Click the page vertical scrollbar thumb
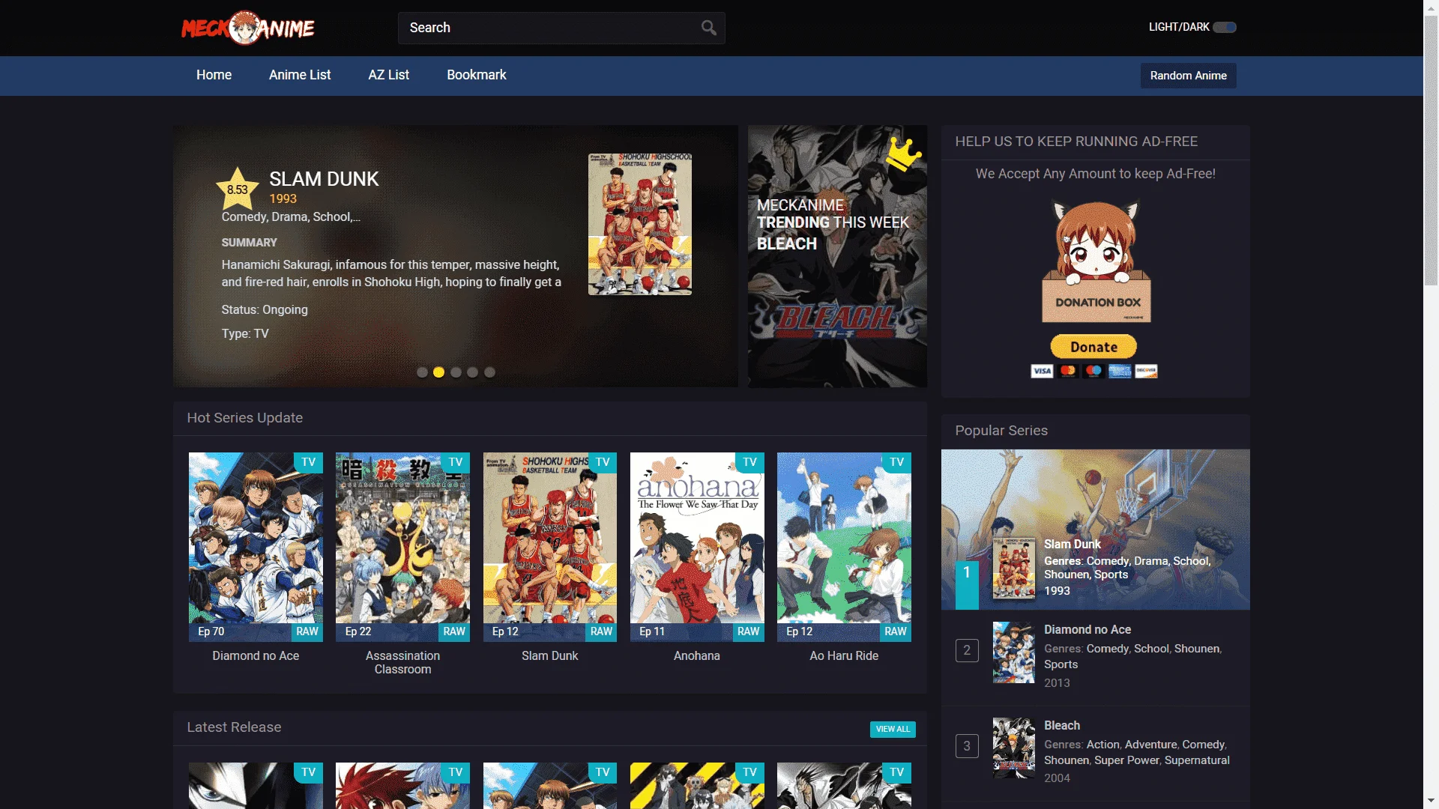 [x=1431, y=150]
